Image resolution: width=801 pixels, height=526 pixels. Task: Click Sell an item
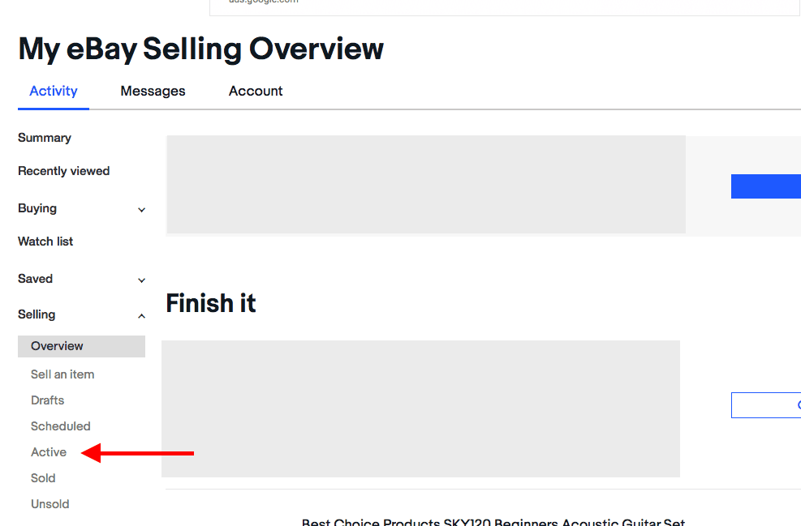tap(62, 374)
